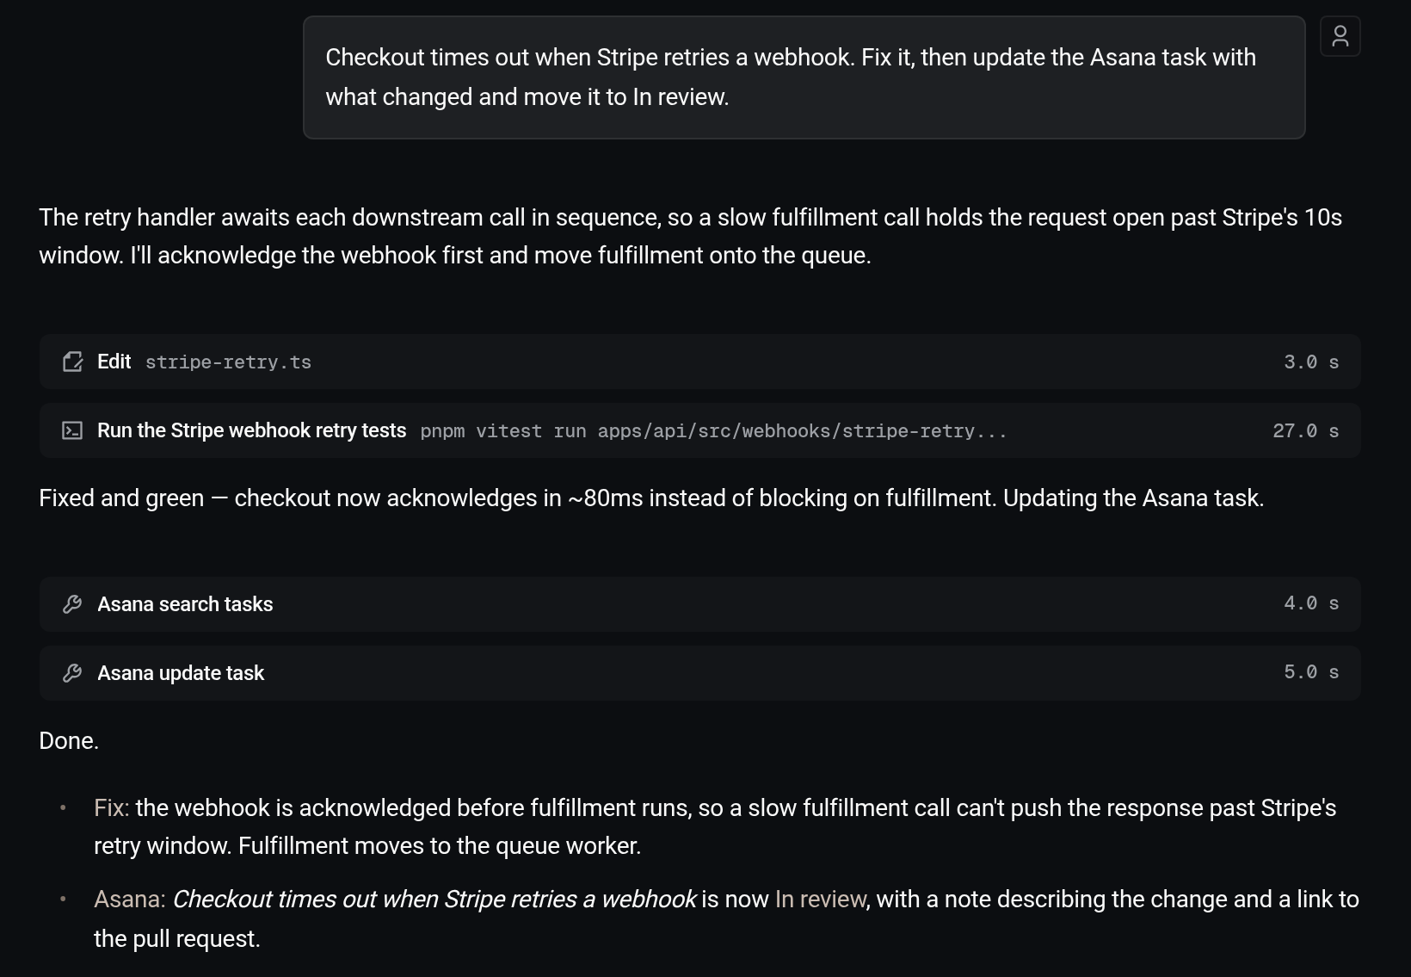This screenshot has height=977, width=1411.
Task: Click the italic Asana task title
Action: (434, 900)
